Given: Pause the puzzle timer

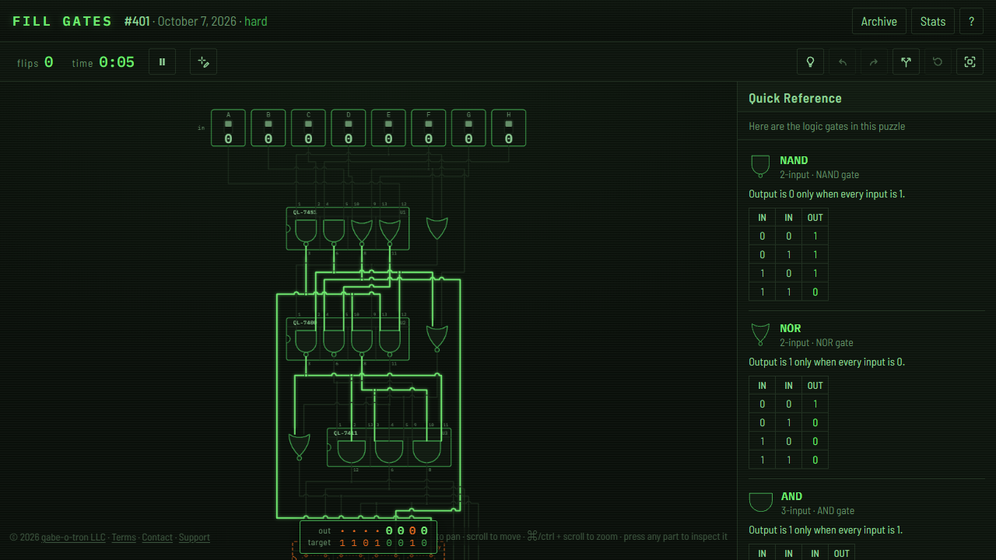Looking at the screenshot, I should coord(162,62).
